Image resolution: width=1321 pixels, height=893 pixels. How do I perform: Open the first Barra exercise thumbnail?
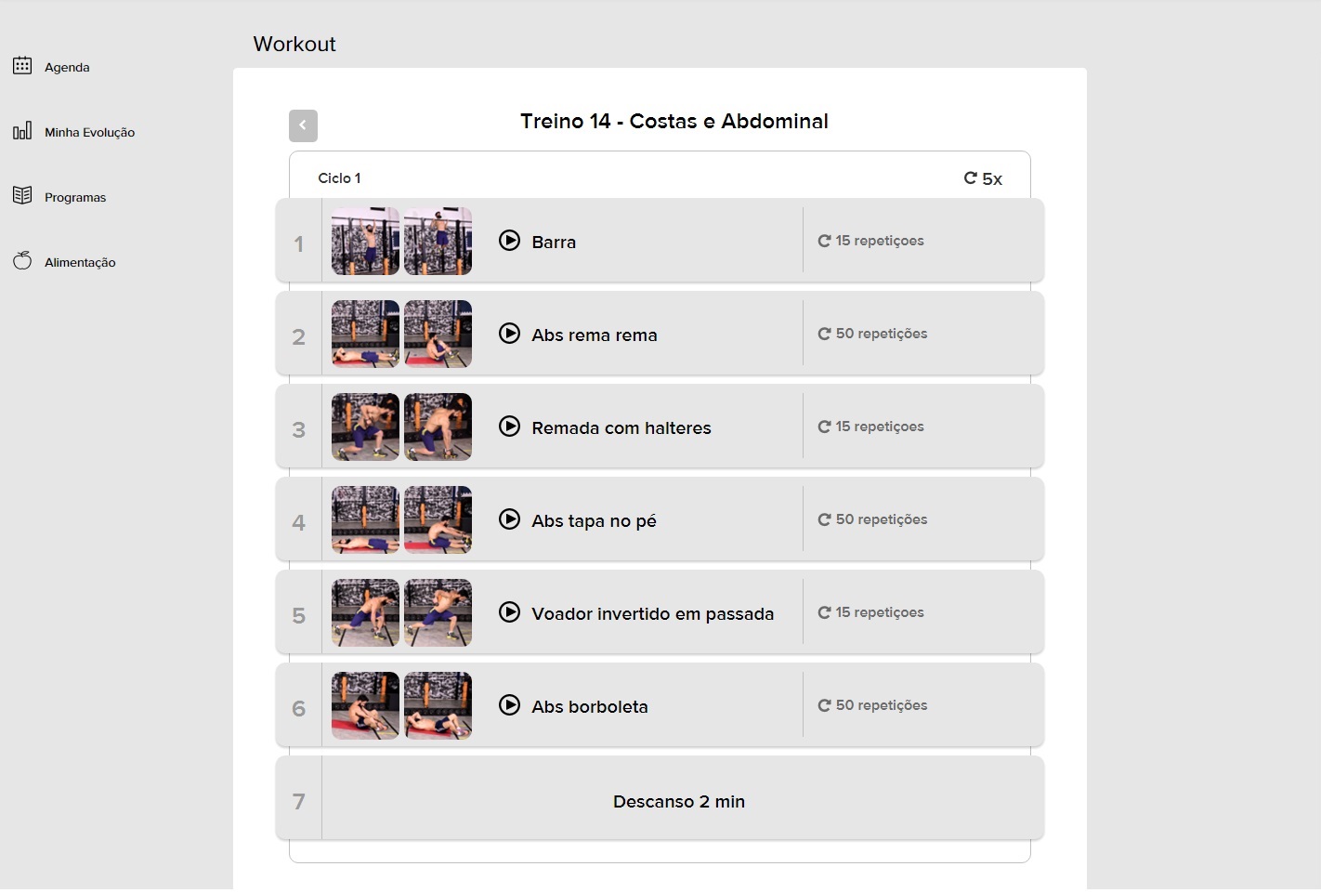pyautogui.click(x=365, y=242)
